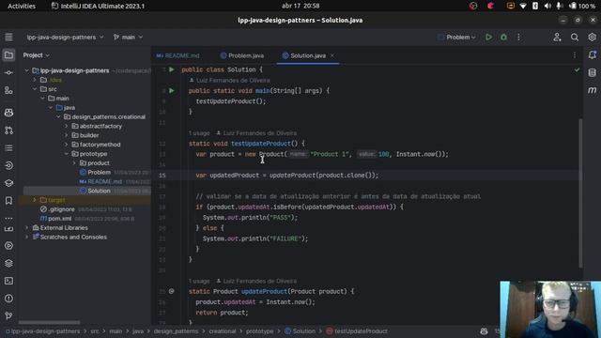This screenshot has height=338, width=601.
Task: Click author hint above main method
Action: tap(229, 81)
